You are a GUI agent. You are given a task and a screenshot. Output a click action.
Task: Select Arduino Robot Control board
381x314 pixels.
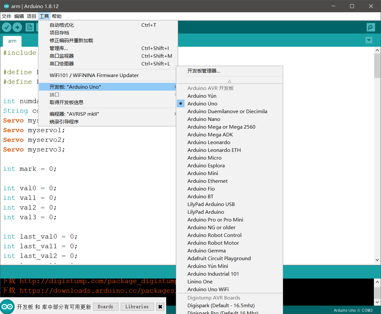pyautogui.click(x=229, y=235)
